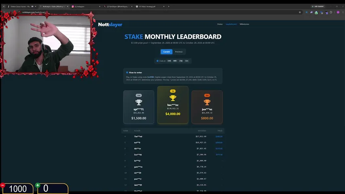The image size is (345, 194).
Task: Select player gam***ns in row 9
Action: pos(138,167)
